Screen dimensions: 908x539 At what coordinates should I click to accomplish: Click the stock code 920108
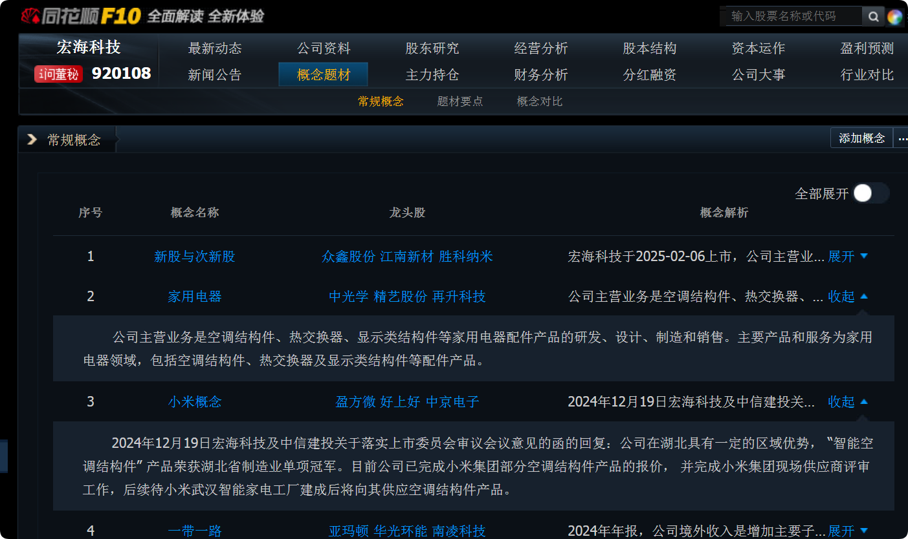[x=121, y=74]
